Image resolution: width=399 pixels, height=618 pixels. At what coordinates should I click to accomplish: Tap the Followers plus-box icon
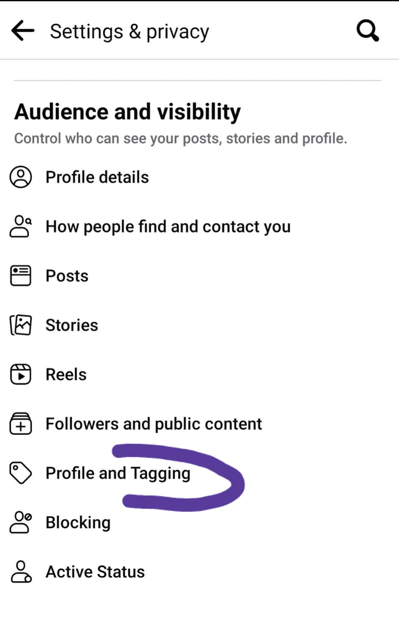click(x=20, y=424)
